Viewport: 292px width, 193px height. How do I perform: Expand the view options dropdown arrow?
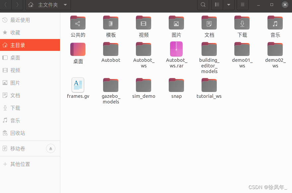pyautogui.click(x=229, y=5)
